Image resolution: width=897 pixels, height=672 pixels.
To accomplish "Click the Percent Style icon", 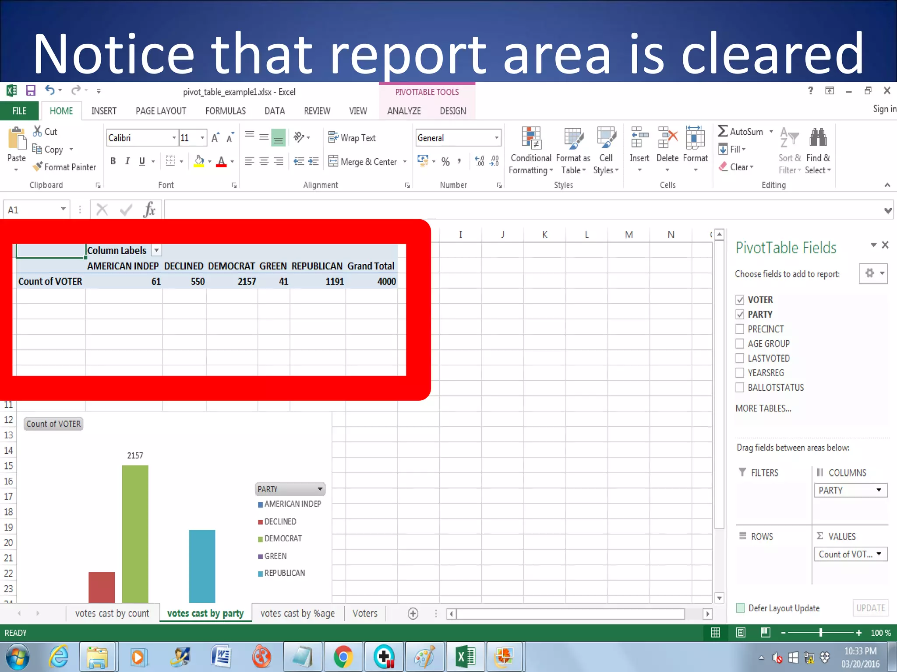I will click(445, 161).
